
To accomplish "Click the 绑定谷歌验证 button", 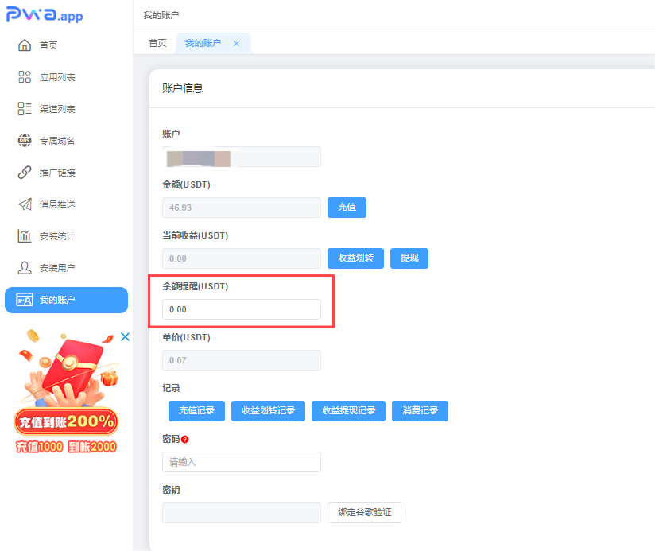I will pos(364,513).
